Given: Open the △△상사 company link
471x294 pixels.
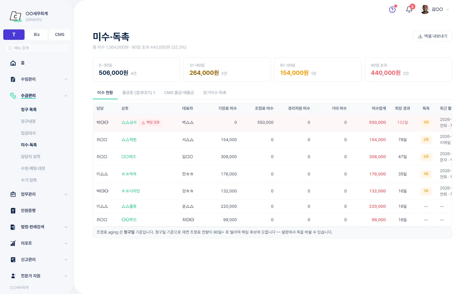Looking at the screenshot, I should [x=129, y=122].
